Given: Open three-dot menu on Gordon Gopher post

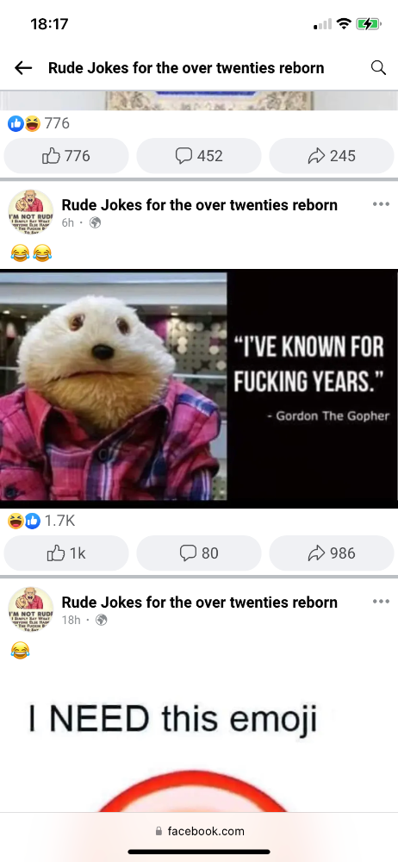Looking at the screenshot, I should click(x=381, y=204).
